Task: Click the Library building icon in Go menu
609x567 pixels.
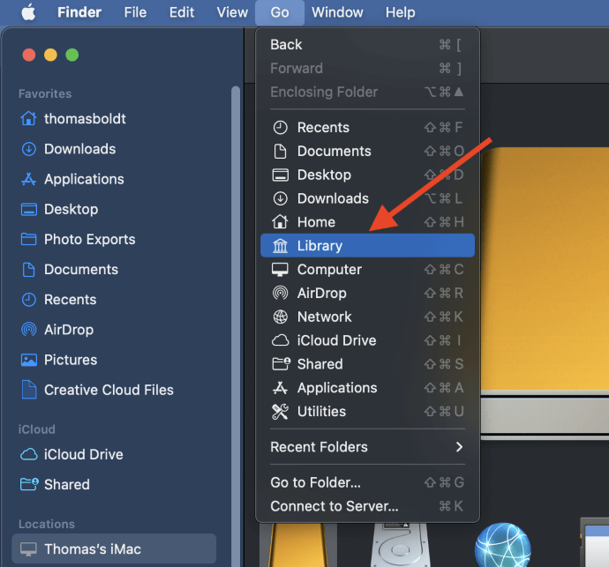Action: click(280, 246)
